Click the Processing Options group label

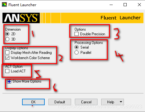89,43
